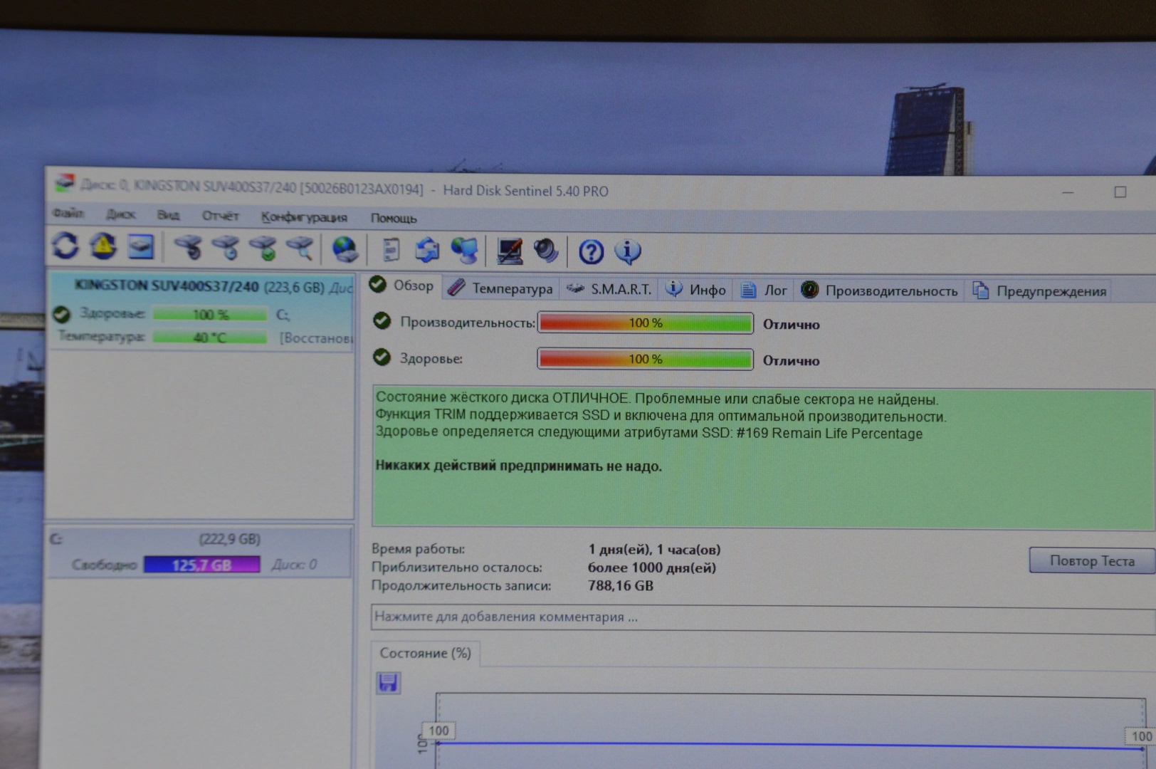The image size is (1156, 769).
Task: Click the Здоровье 100 % overview bar
Action: (x=645, y=359)
